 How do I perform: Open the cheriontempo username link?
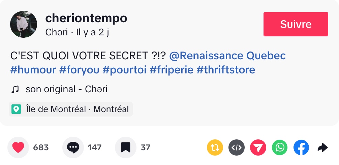86,18
